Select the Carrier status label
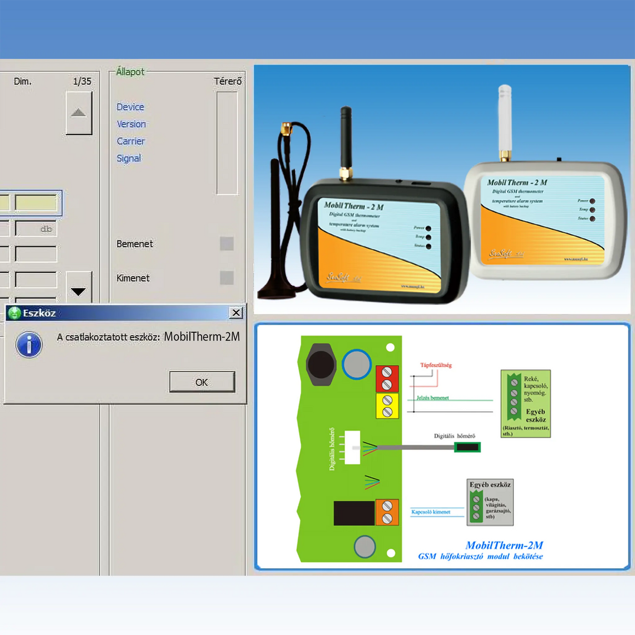This screenshot has height=635, width=635. point(131,141)
